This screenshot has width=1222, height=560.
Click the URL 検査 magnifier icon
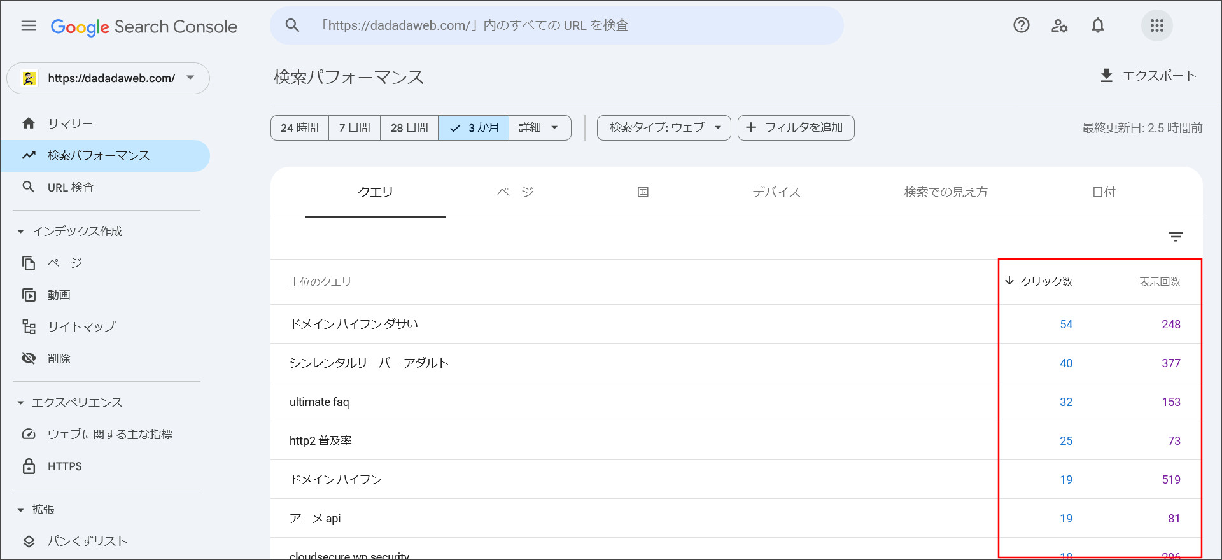(29, 187)
